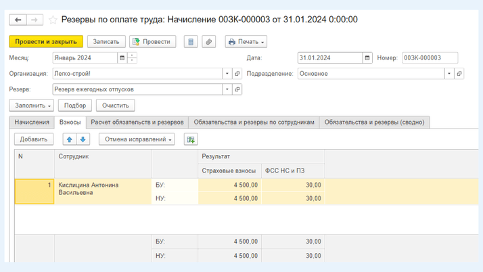Screen dimensions: 483x272
Task: Focus the Месяц input field
Action: (85, 58)
